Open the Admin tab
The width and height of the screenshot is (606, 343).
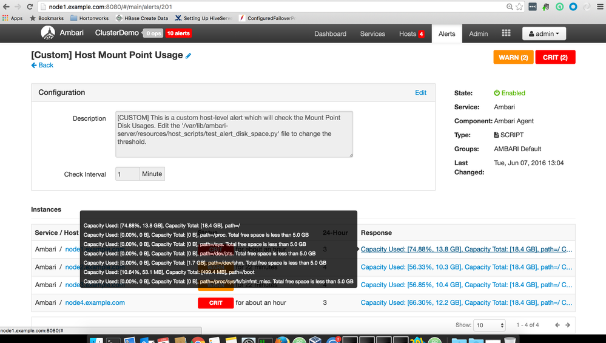click(479, 33)
